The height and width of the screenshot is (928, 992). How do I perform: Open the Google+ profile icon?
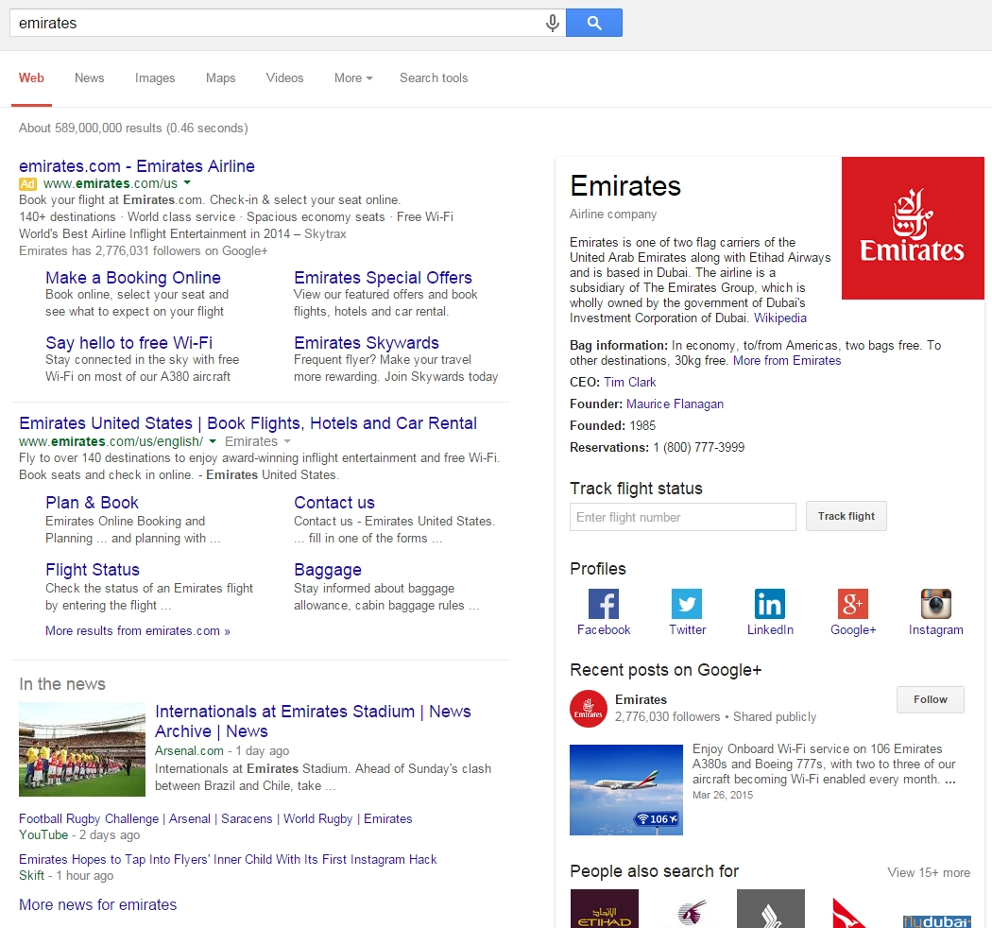pos(852,604)
